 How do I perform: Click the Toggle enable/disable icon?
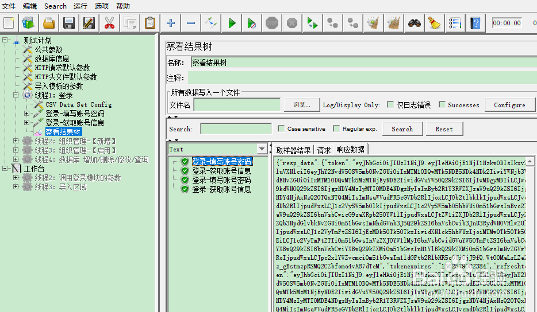click(211, 24)
